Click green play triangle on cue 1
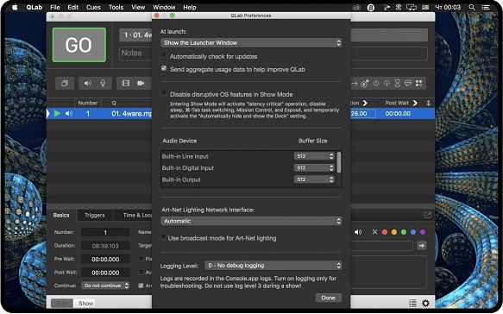 point(57,114)
